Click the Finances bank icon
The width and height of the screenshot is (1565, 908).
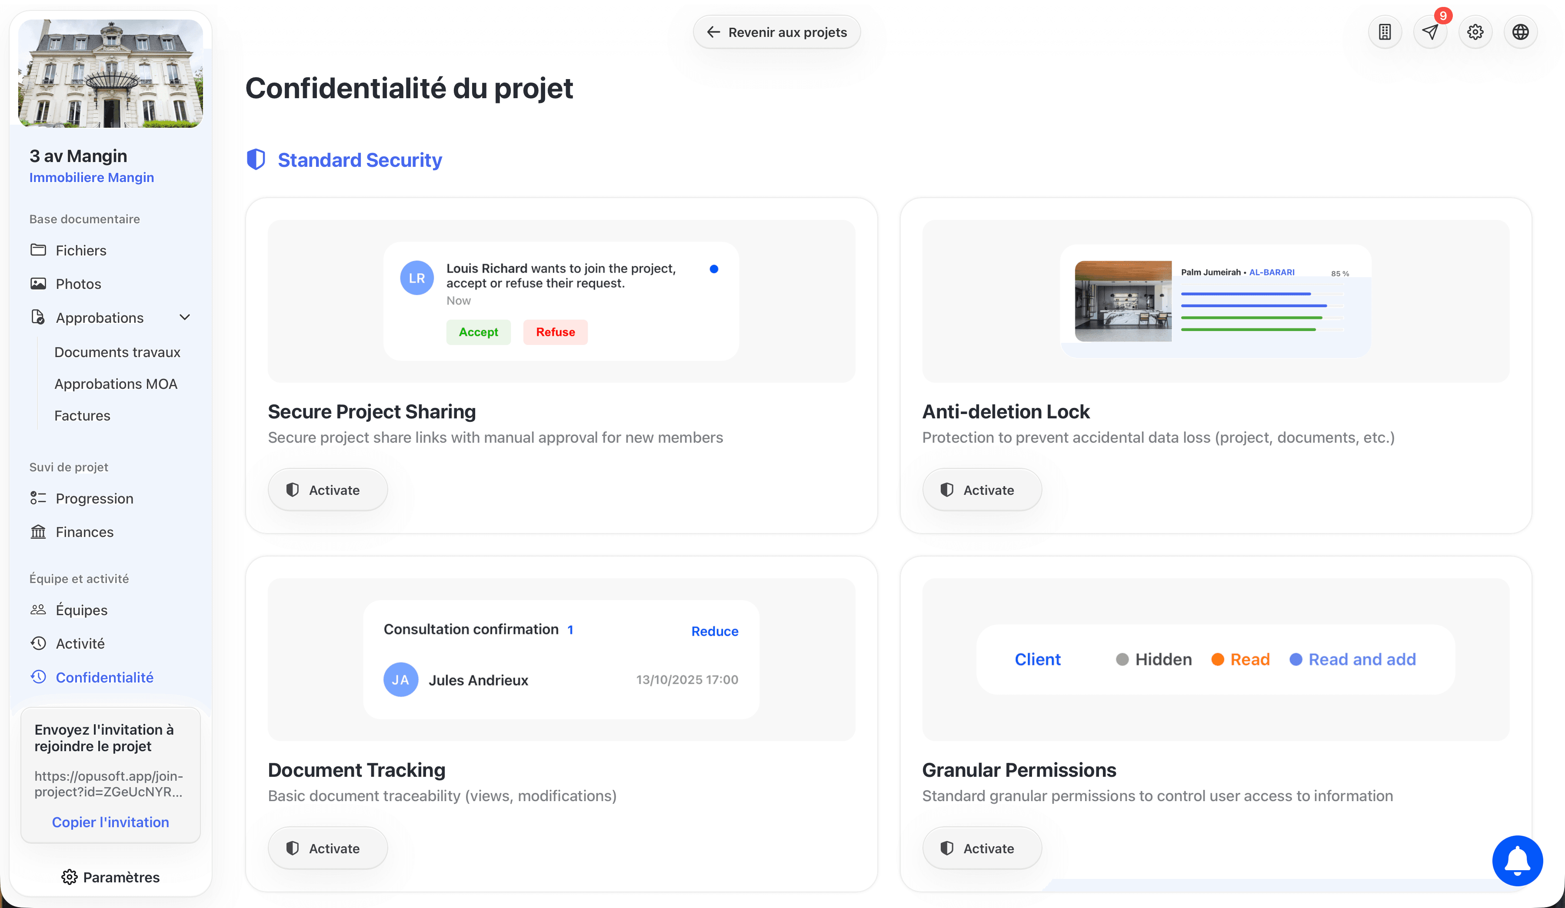[39, 532]
